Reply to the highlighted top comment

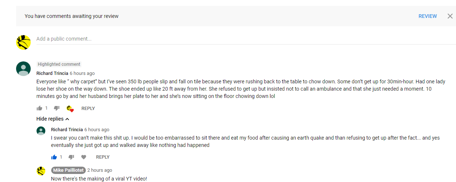click(88, 109)
